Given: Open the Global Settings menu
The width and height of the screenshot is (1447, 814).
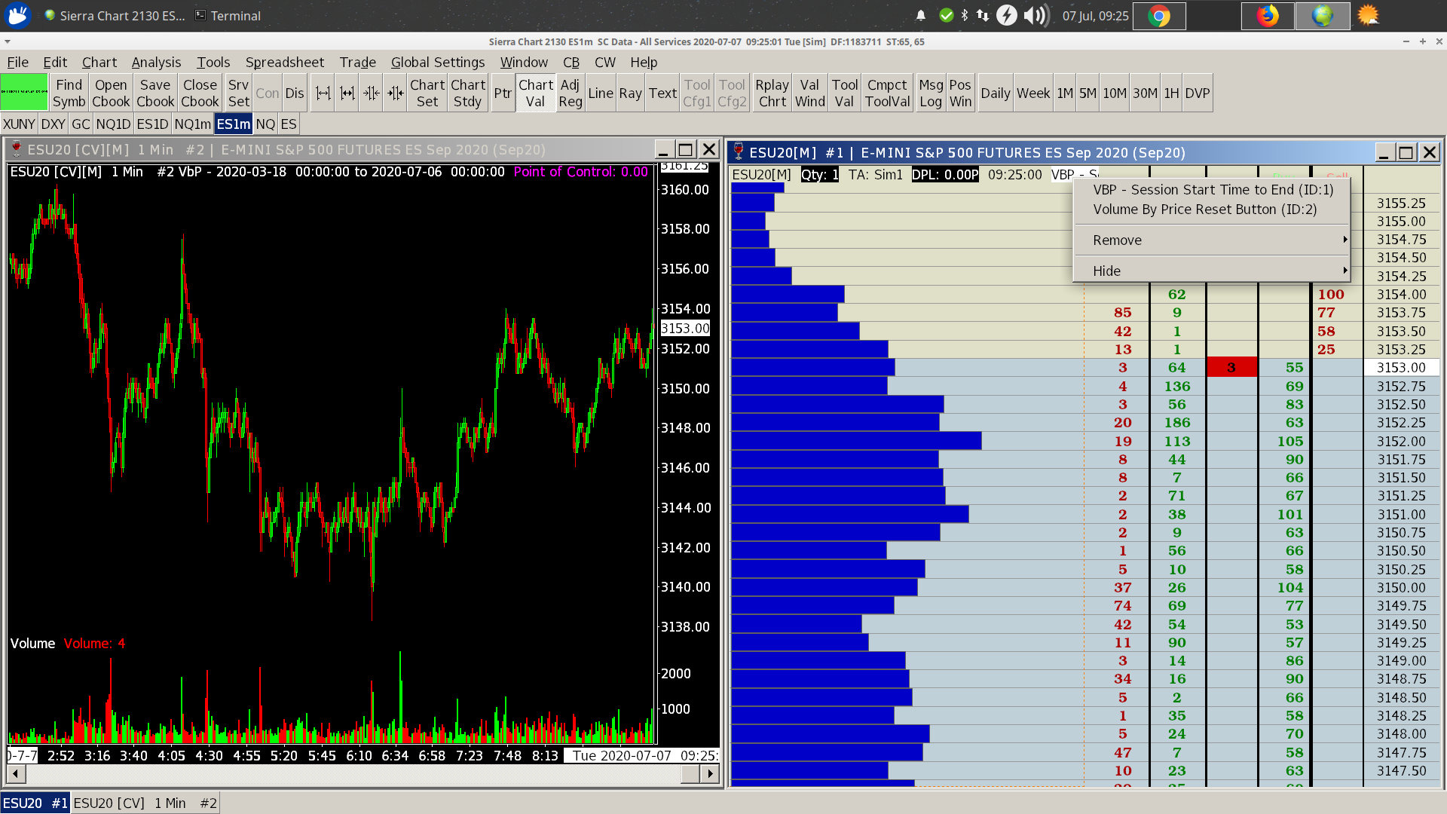Looking at the screenshot, I should click(x=437, y=62).
